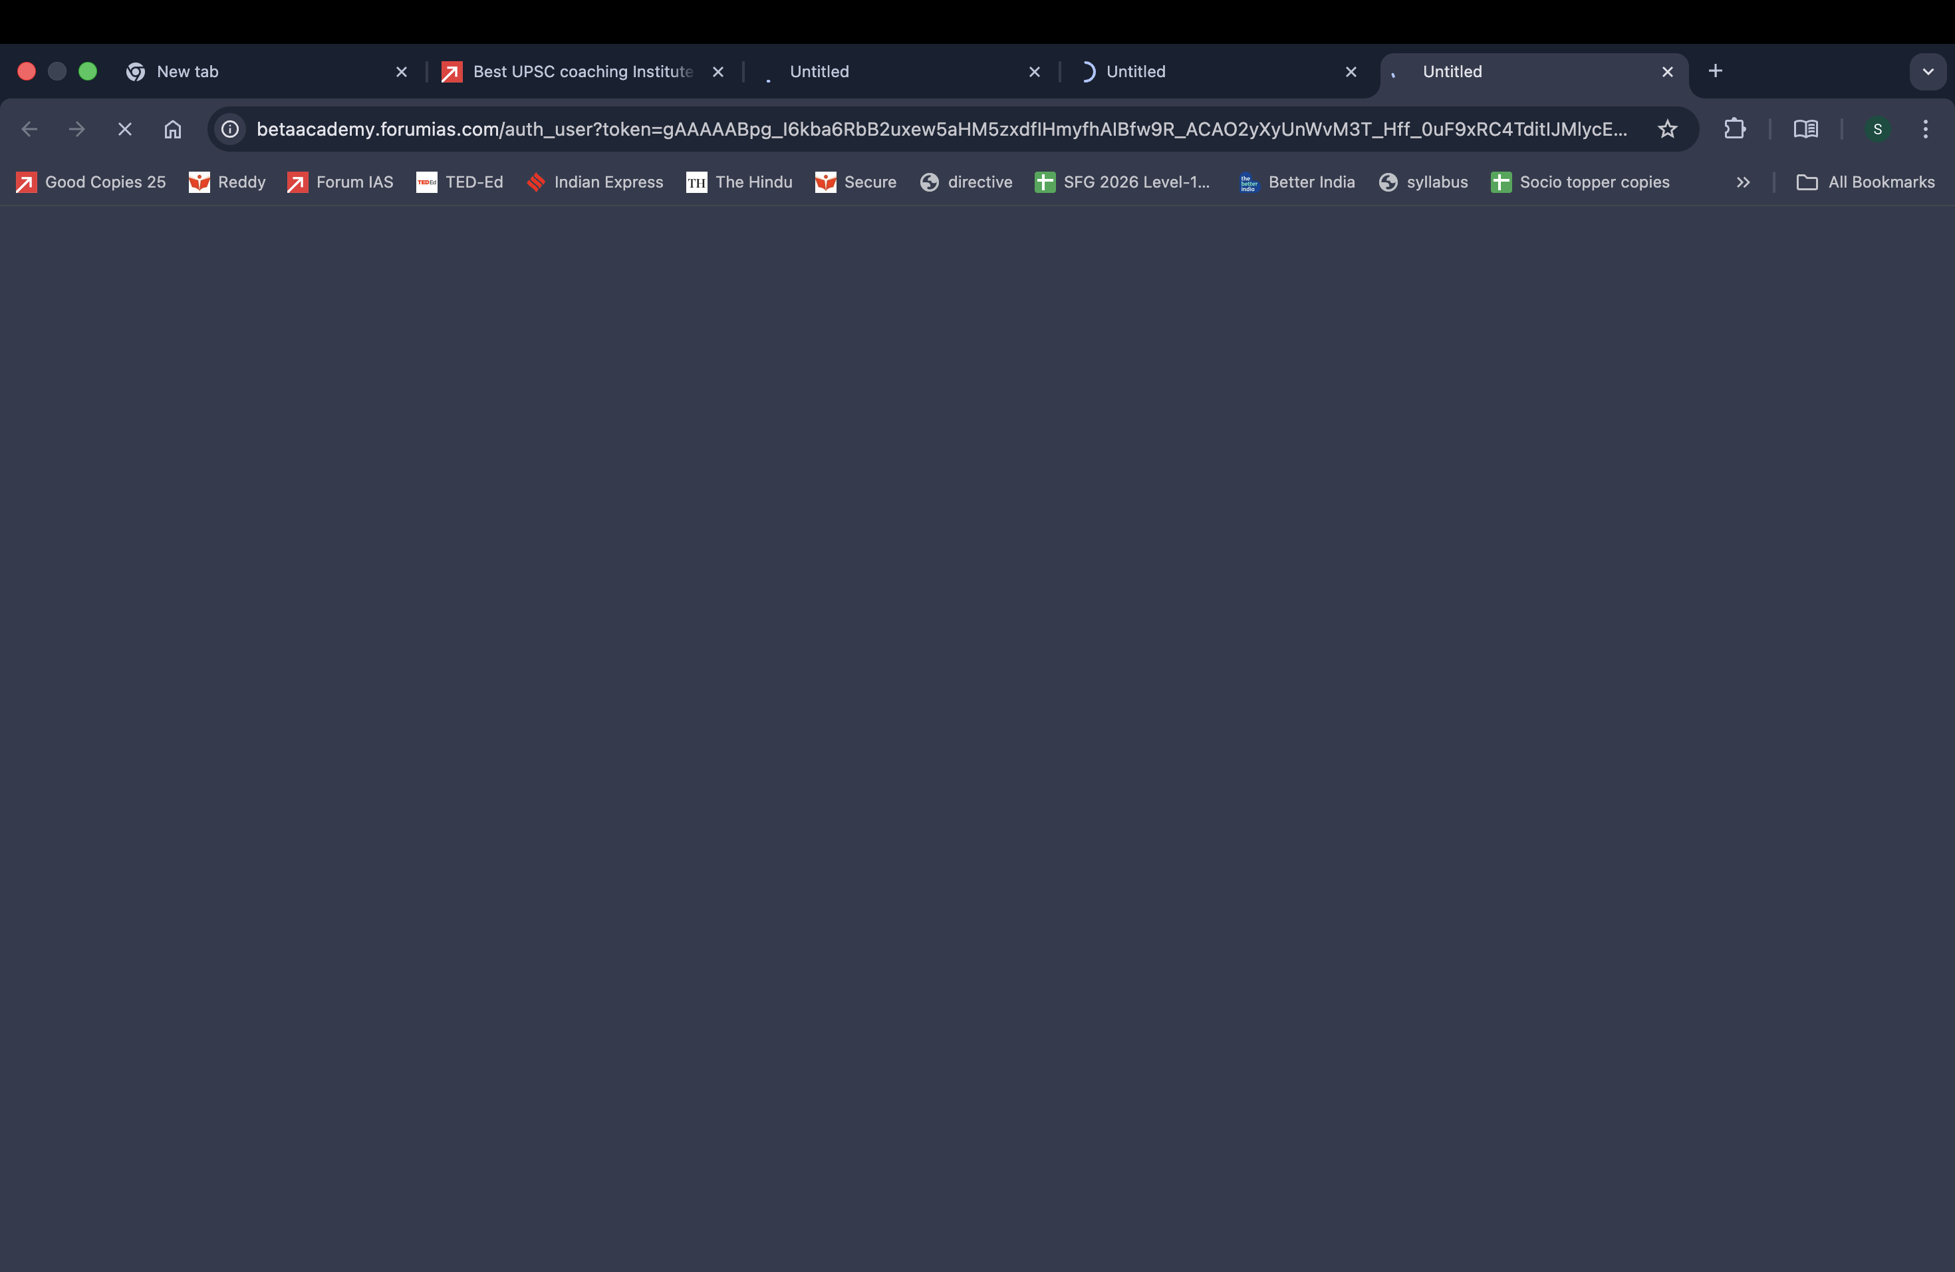The height and width of the screenshot is (1272, 1955).
Task: Open the Good Copies 25 bookmark
Action: click(90, 182)
